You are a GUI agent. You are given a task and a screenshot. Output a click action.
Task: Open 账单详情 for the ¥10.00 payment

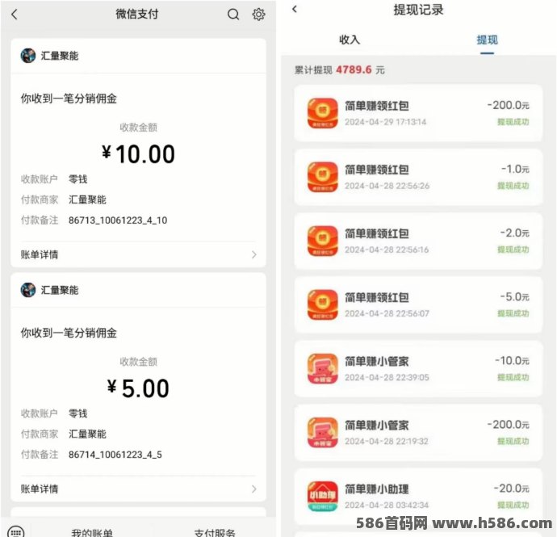coord(138,254)
